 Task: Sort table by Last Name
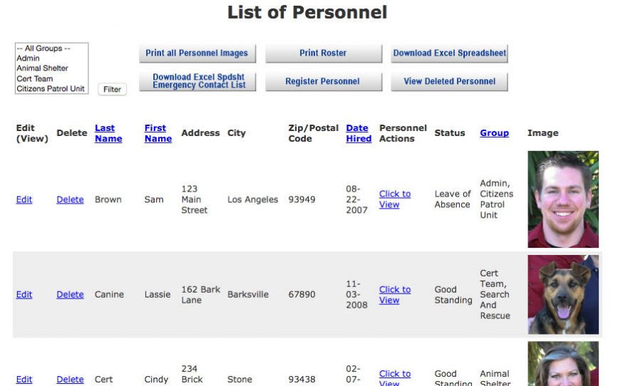click(108, 133)
